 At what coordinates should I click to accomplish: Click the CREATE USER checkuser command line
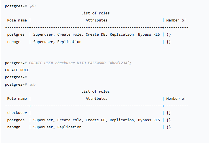pyautogui.click(x=68, y=63)
